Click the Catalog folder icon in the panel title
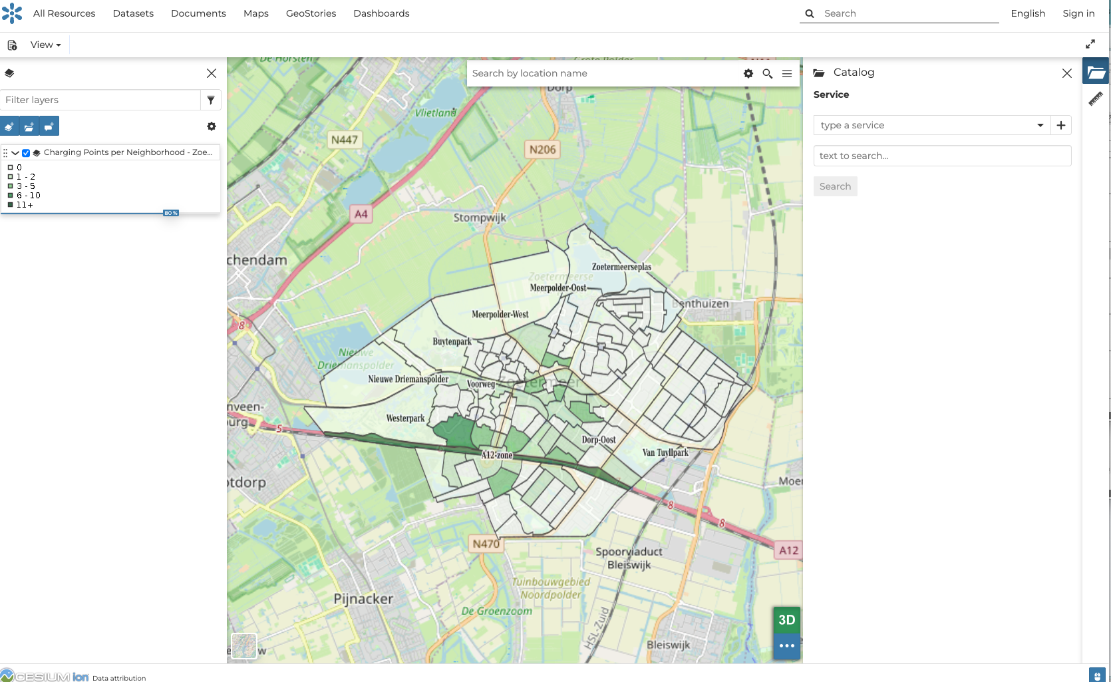This screenshot has width=1111, height=682. pos(819,73)
